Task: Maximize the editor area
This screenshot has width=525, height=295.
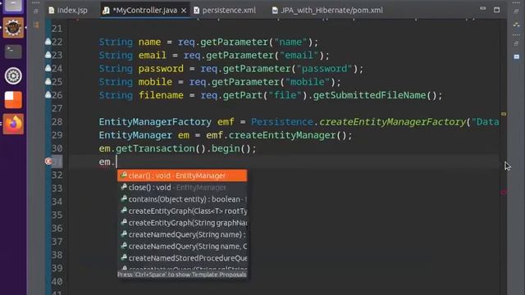Action: [x=496, y=10]
